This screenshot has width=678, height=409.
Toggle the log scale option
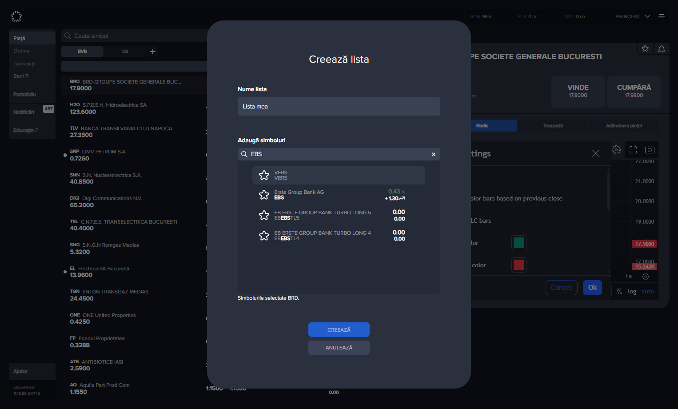point(632,292)
